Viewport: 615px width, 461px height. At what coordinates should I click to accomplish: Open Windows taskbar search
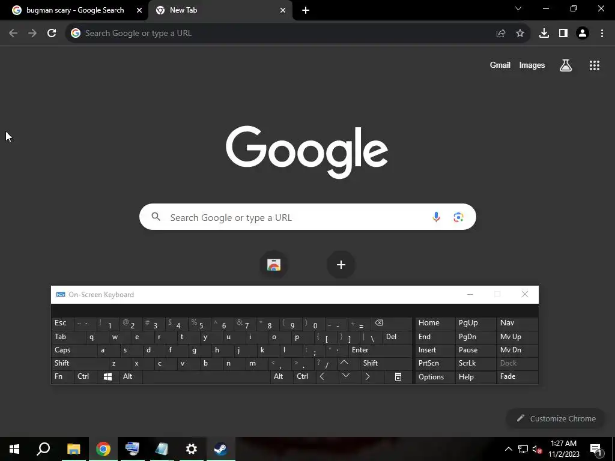43,449
